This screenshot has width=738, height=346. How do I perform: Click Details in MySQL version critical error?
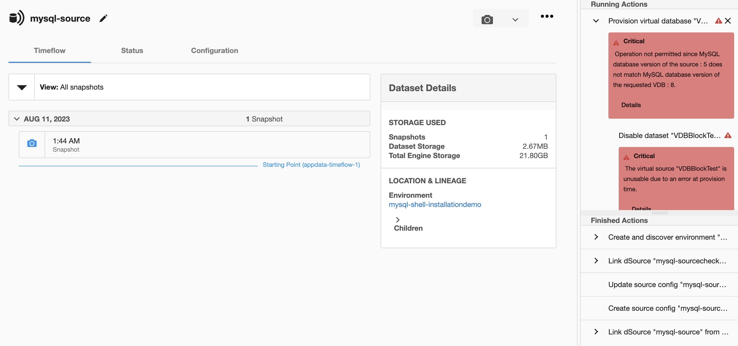631,105
